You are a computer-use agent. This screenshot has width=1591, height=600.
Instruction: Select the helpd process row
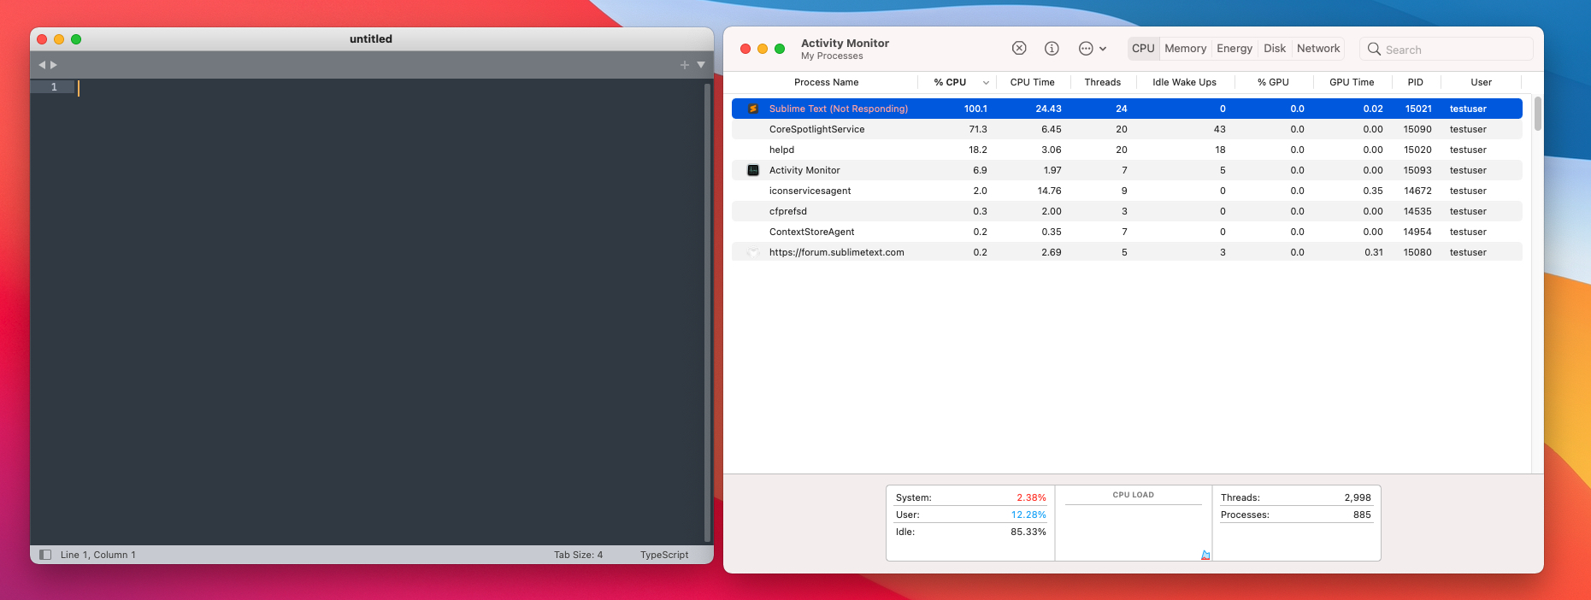coord(1127,150)
